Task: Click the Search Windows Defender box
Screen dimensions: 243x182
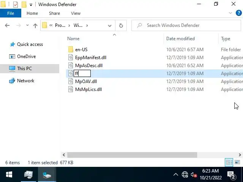Action: pyautogui.click(x=186, y=25)
